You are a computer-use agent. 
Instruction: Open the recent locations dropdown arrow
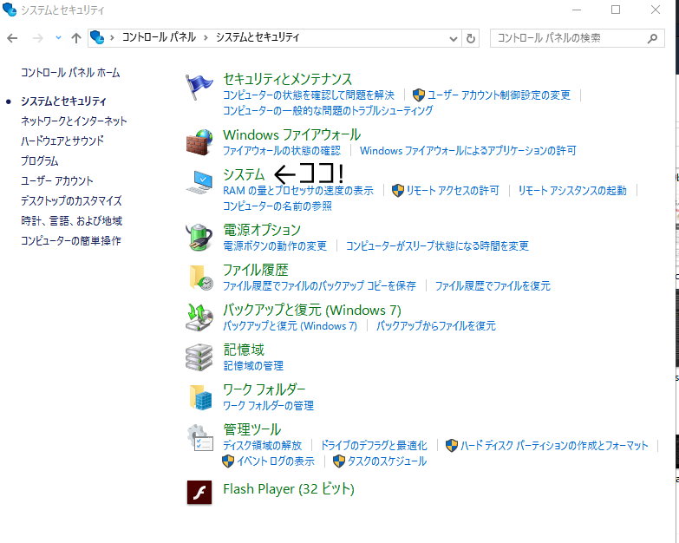pos(58,38)
